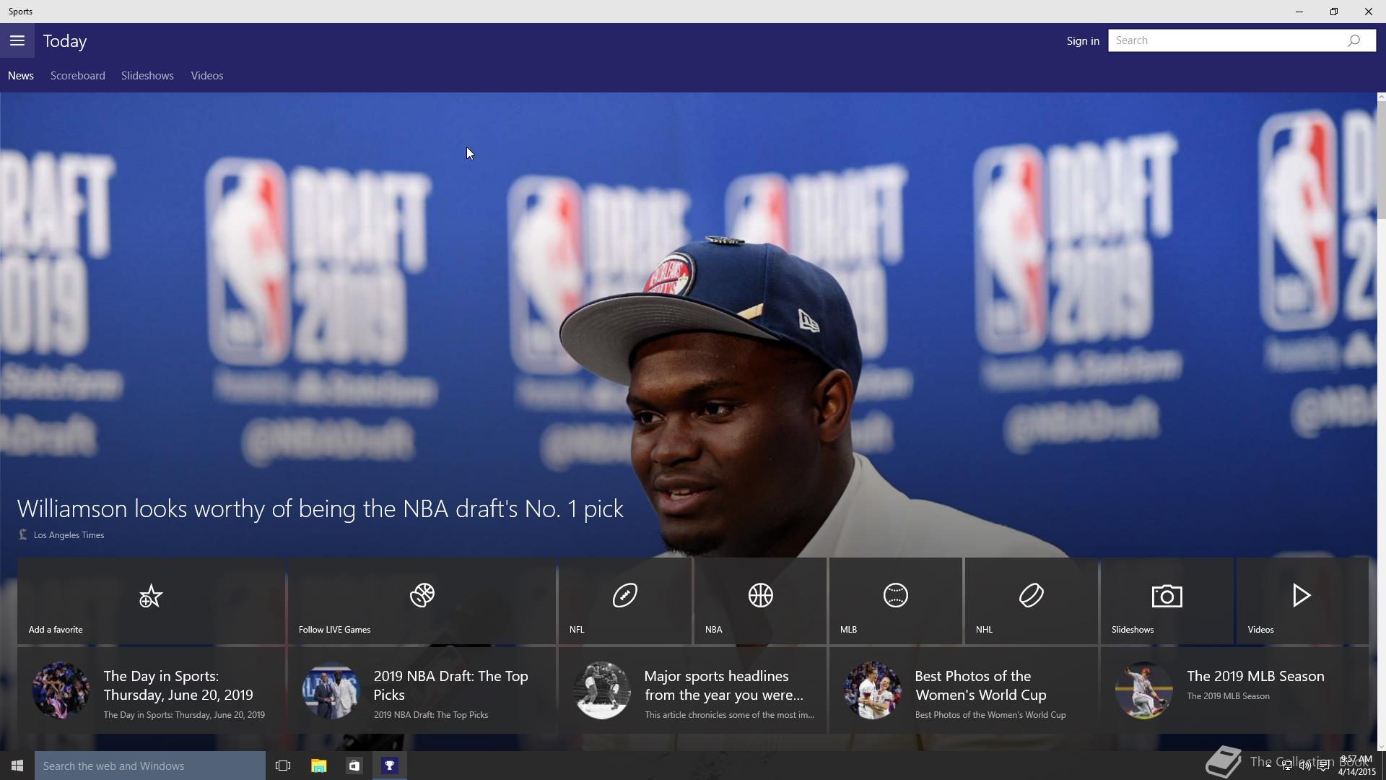Click the MLB Season pitcher thumbnail
Screen dimensions: 1386x780
pyautogui.click(x=1143, y=690)
